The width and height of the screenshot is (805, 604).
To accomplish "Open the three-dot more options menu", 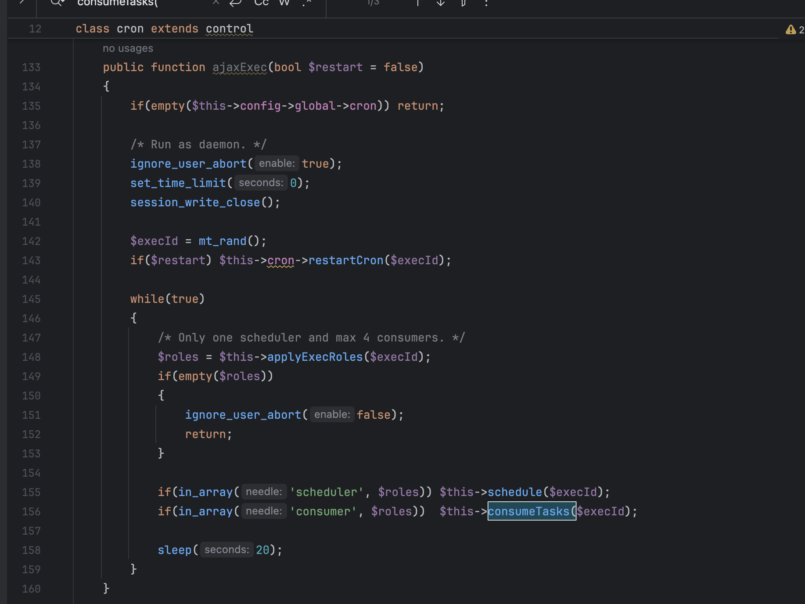I will [x=486, y=3].
